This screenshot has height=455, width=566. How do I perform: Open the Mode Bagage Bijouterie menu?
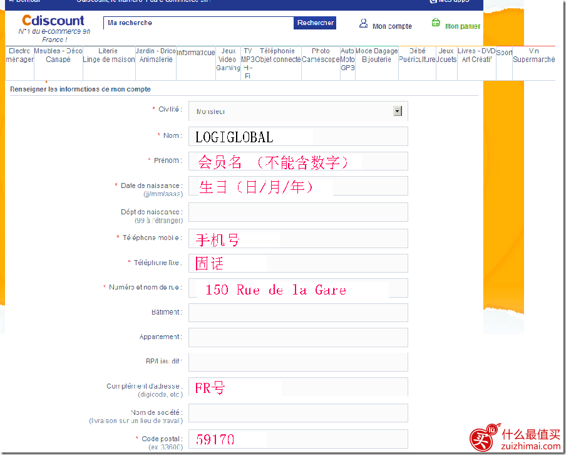click(376, 55)
